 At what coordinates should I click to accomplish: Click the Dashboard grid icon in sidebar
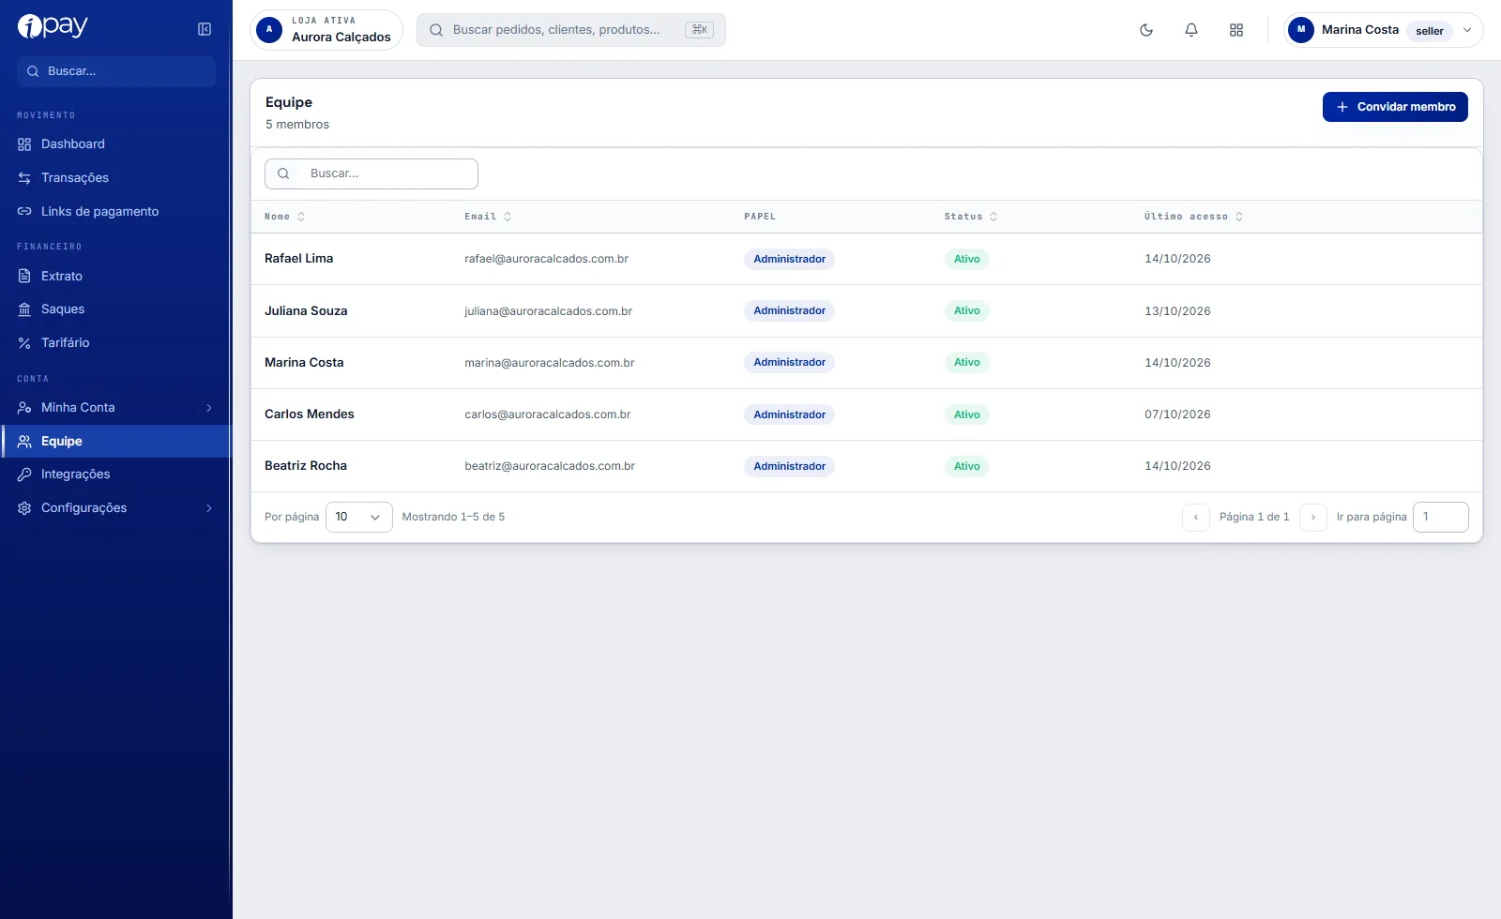(24, 144)
